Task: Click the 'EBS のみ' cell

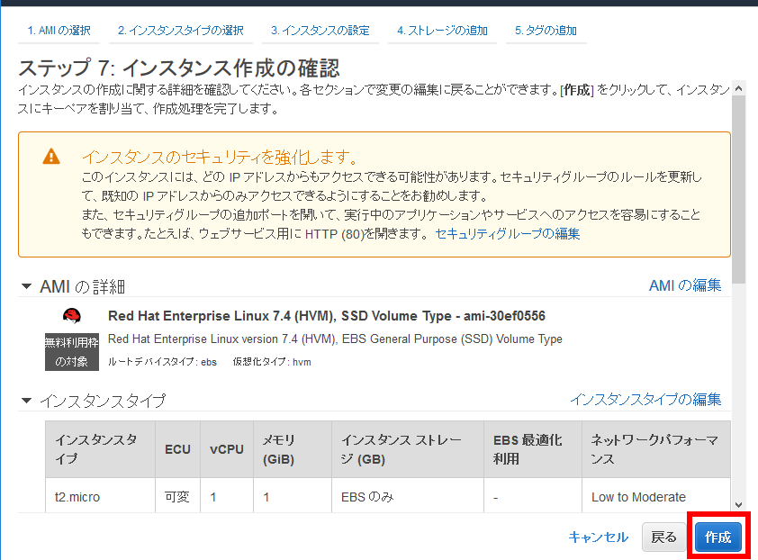Action: (x=408, y=497)
